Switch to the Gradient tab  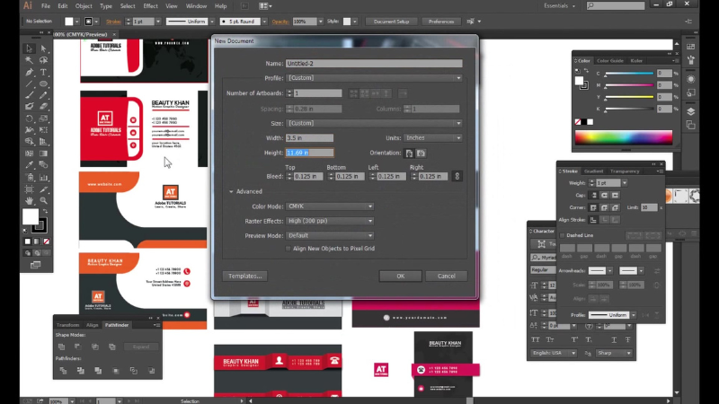[594, 171]
